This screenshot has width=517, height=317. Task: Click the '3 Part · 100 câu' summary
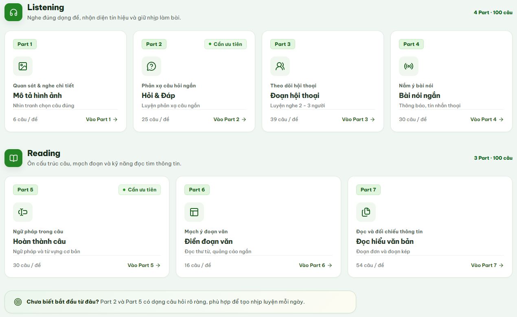493,158
